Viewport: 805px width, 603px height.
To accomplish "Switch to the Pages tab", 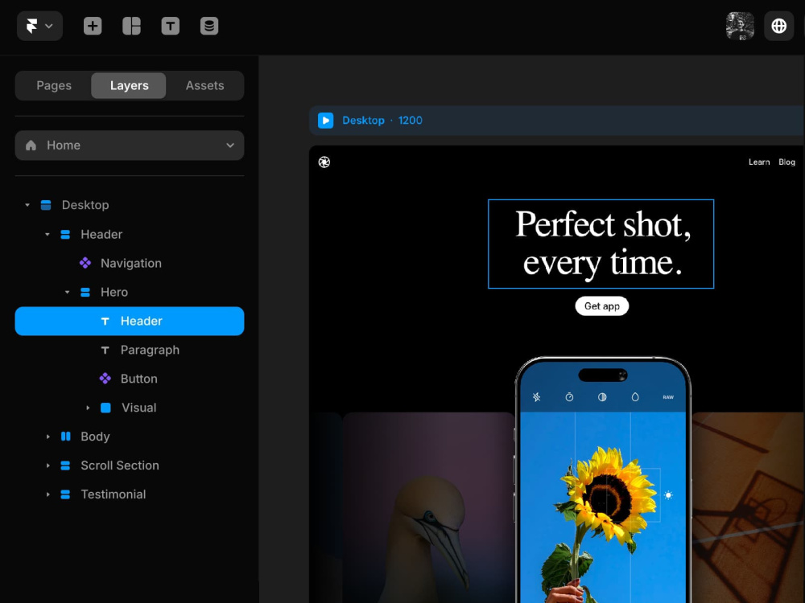I will click(54, 86).
